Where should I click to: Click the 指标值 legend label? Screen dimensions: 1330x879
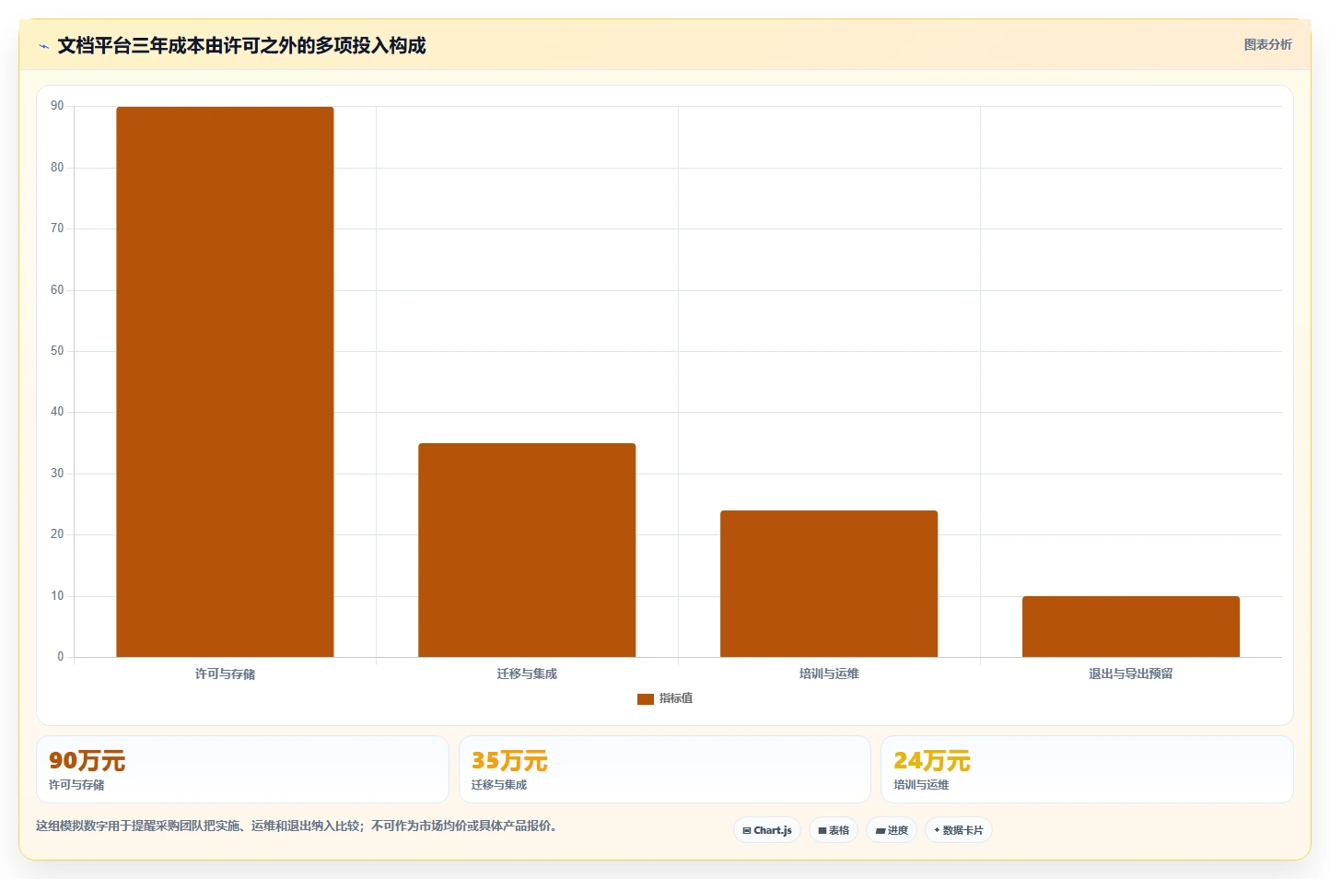click(x=675, y=698)
